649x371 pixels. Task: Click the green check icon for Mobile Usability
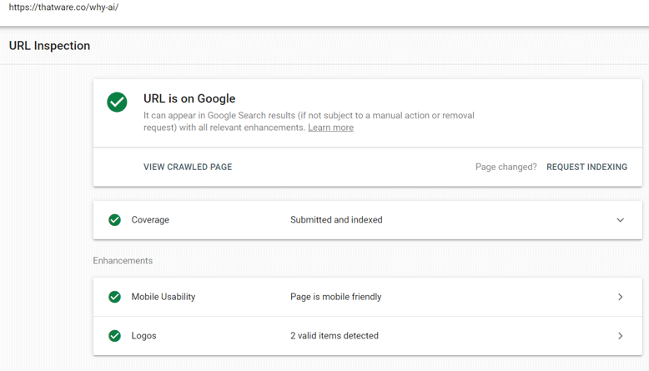pos(114,297)
